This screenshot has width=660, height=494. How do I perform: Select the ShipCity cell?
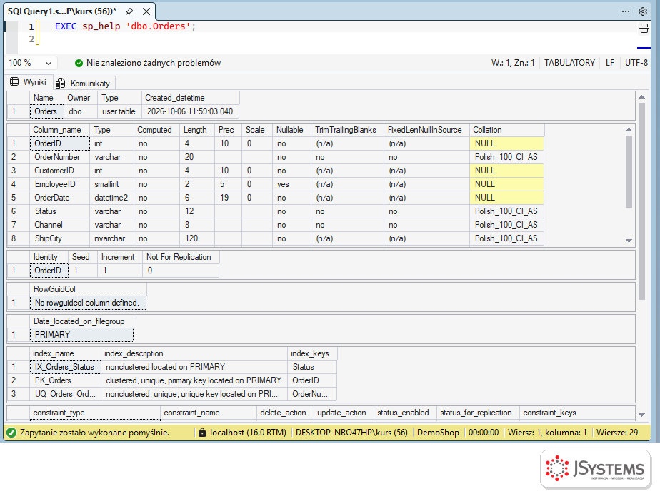point(59,238)
